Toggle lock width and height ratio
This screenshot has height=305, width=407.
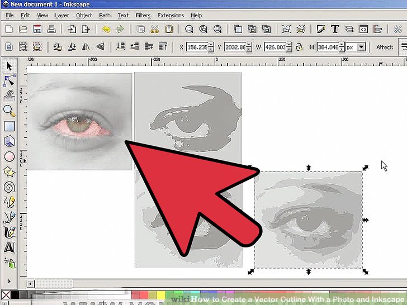coord(299,47)
